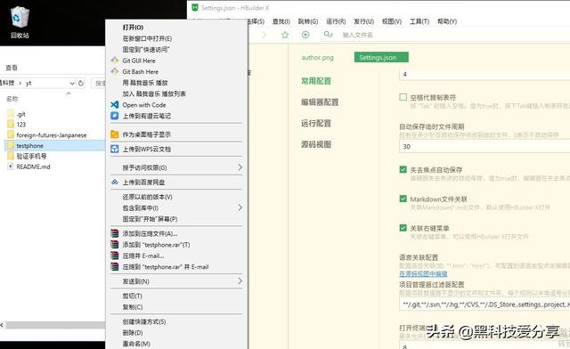Click the 查看 tab in Explorer
This screenshot has width=570, height=349.
pos(12,68)
